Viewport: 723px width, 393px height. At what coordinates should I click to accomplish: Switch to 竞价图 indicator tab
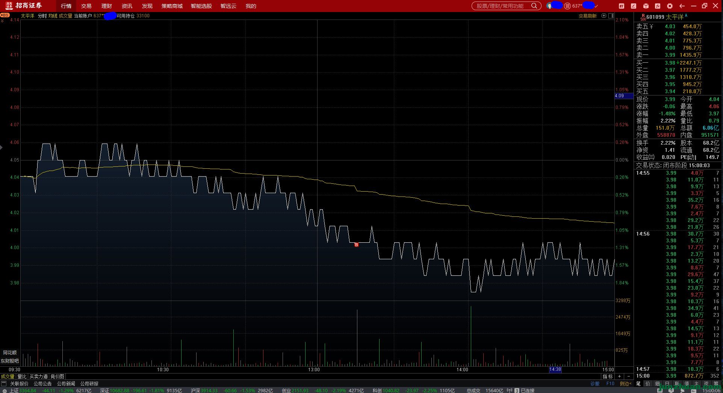pyautogui.click(x=57, y=376)
